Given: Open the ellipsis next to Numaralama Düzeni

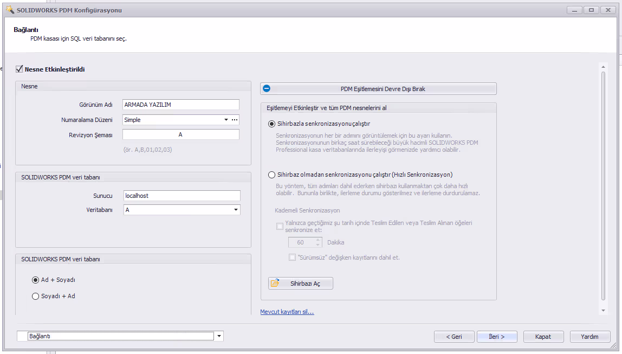Looking at the screenshot, I should (x=235, y=120).
